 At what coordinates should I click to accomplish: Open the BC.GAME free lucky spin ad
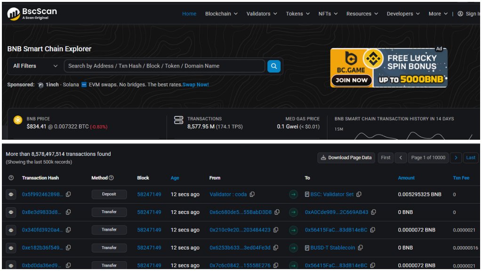tap(388, 68)
